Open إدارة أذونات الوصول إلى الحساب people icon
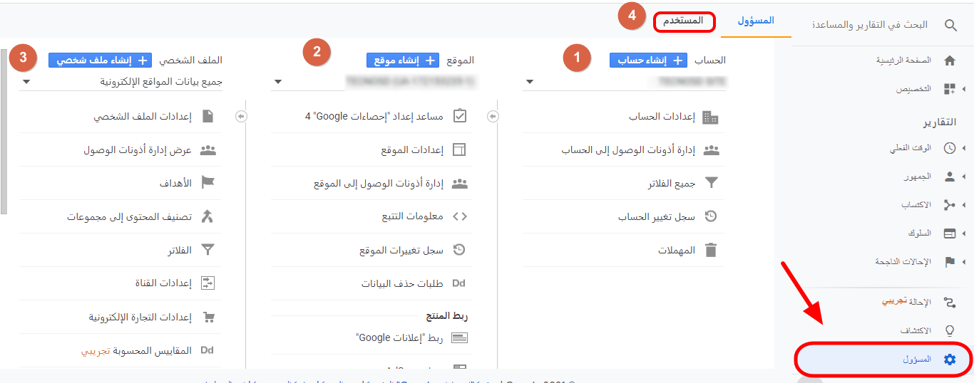The width and height of the screenshot is (974, 383). (x=711, y=150)
